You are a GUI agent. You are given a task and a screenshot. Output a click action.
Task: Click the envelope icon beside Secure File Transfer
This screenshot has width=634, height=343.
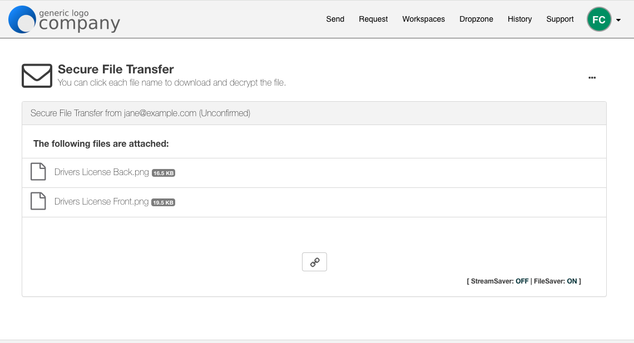point(37,76)
